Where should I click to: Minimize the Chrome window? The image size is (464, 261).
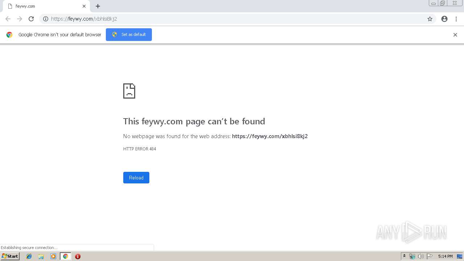(434, 3)
